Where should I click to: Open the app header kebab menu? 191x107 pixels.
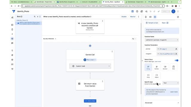point(178,11)
